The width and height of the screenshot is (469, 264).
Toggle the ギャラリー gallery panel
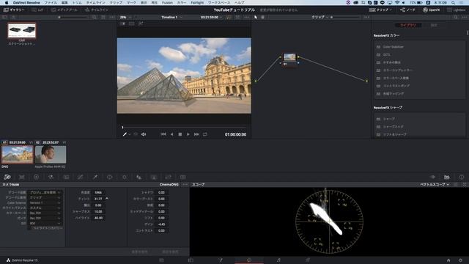pyautogui.click(x=15, y=10)
